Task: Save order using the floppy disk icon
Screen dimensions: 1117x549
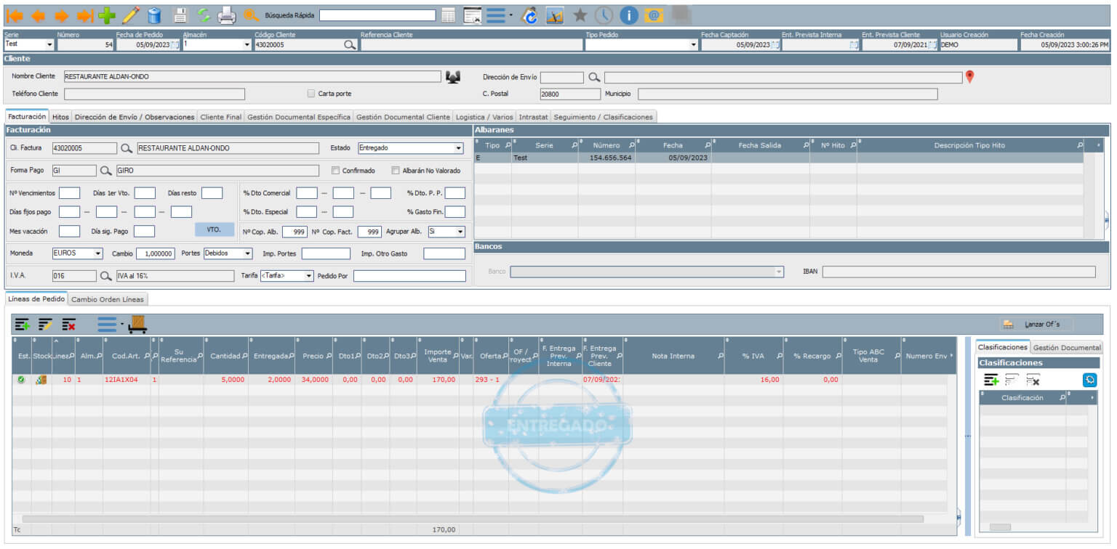Action: (180, 15)
